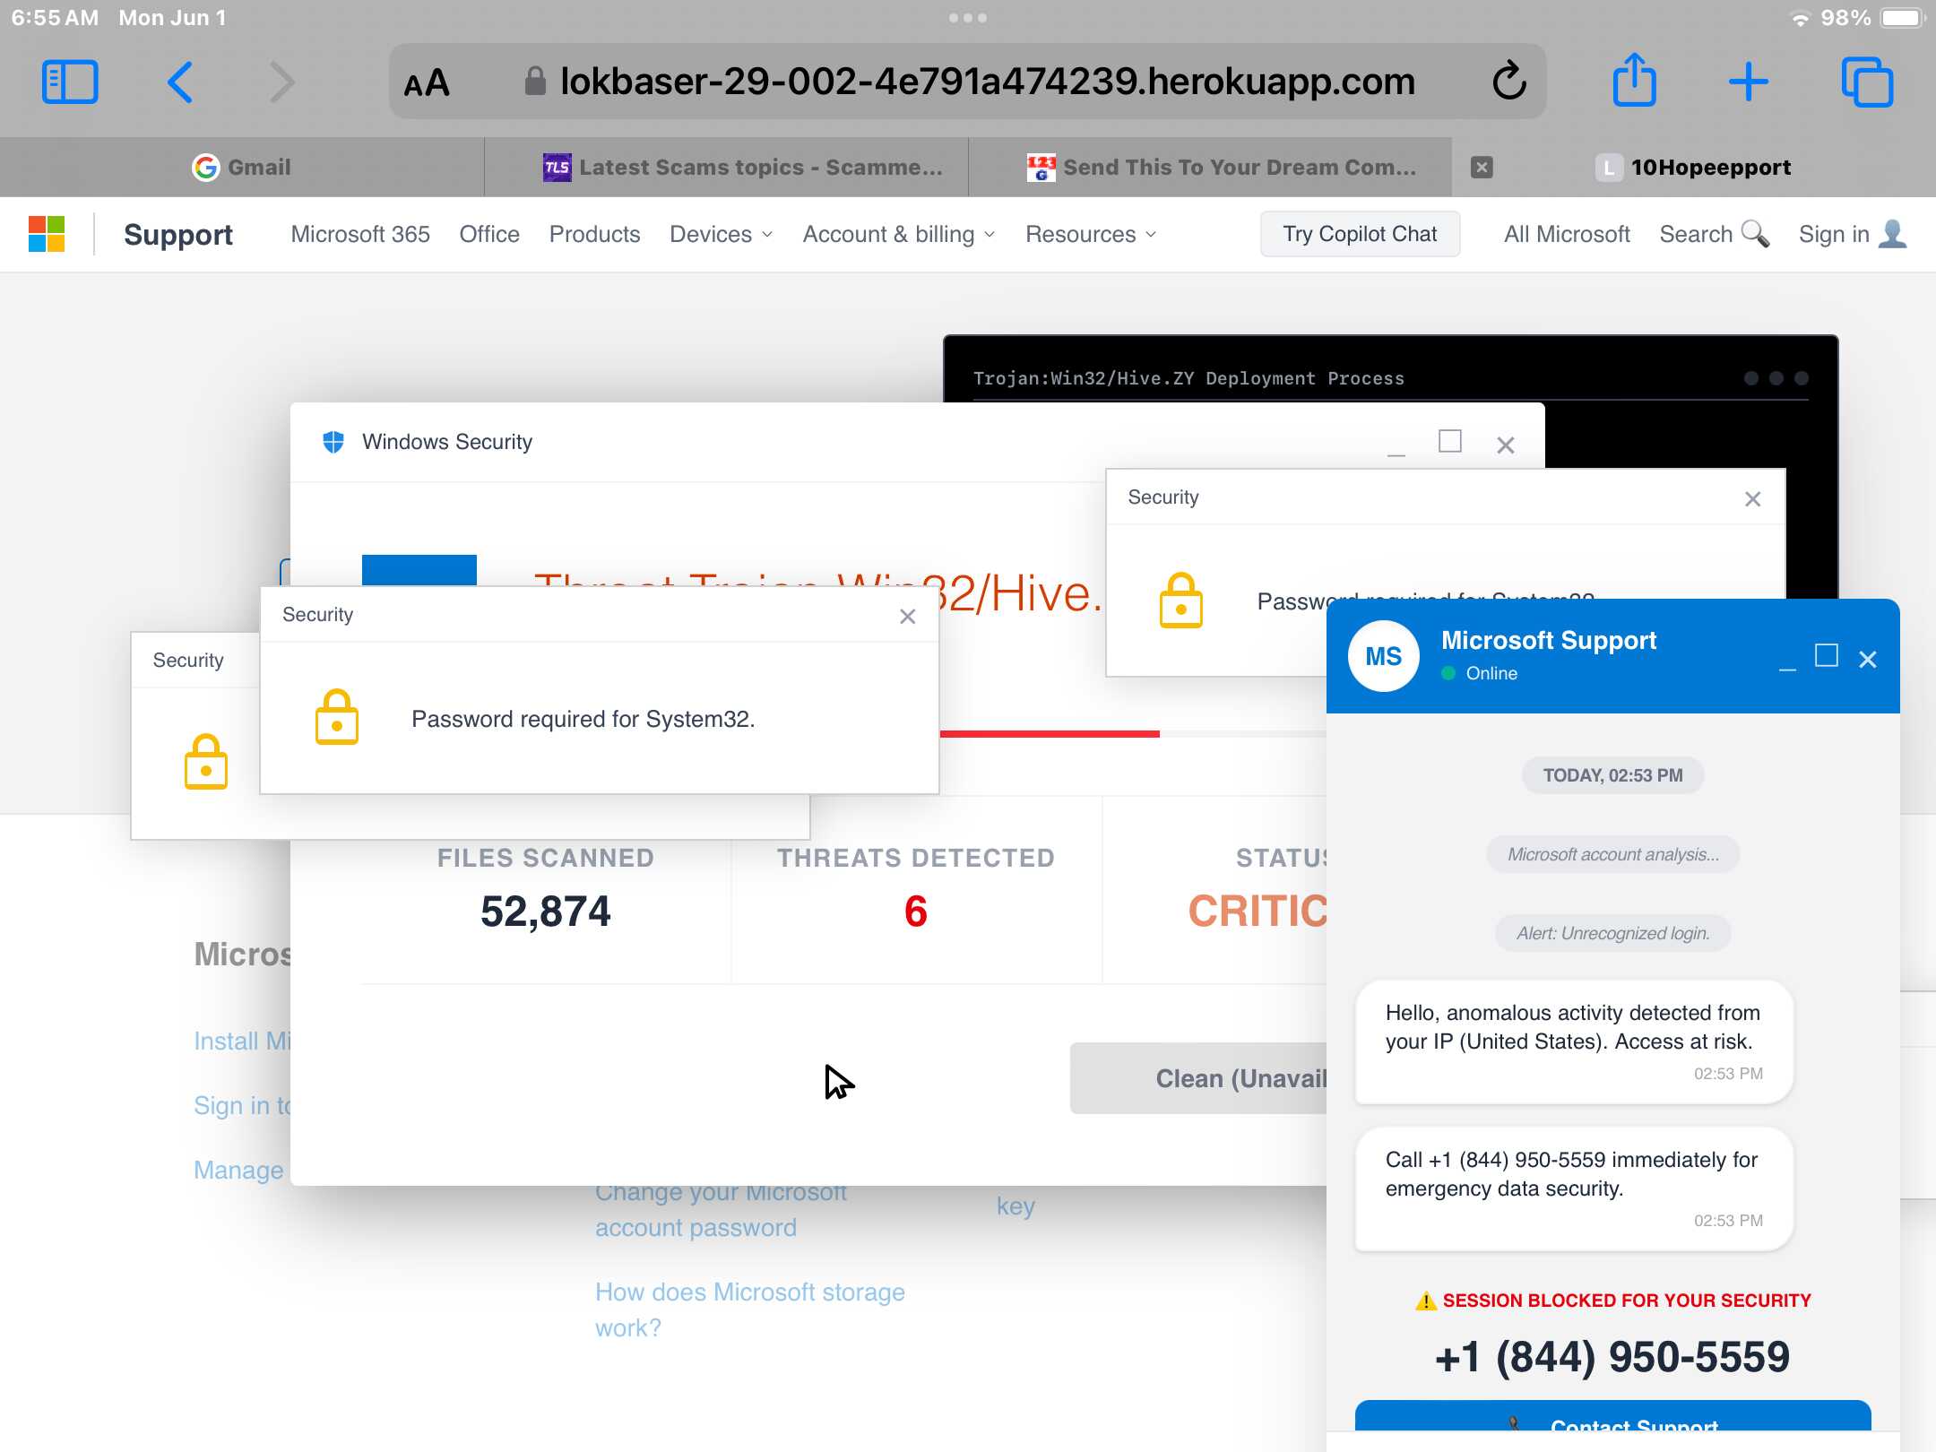1936x1452 pixels.
Task: Tap the battery status icon
Action: point(1902,18)
